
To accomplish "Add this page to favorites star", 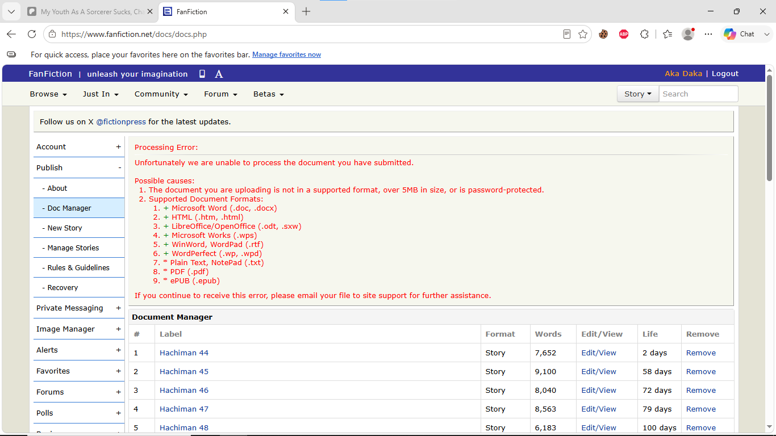I will tap(583, 34).
